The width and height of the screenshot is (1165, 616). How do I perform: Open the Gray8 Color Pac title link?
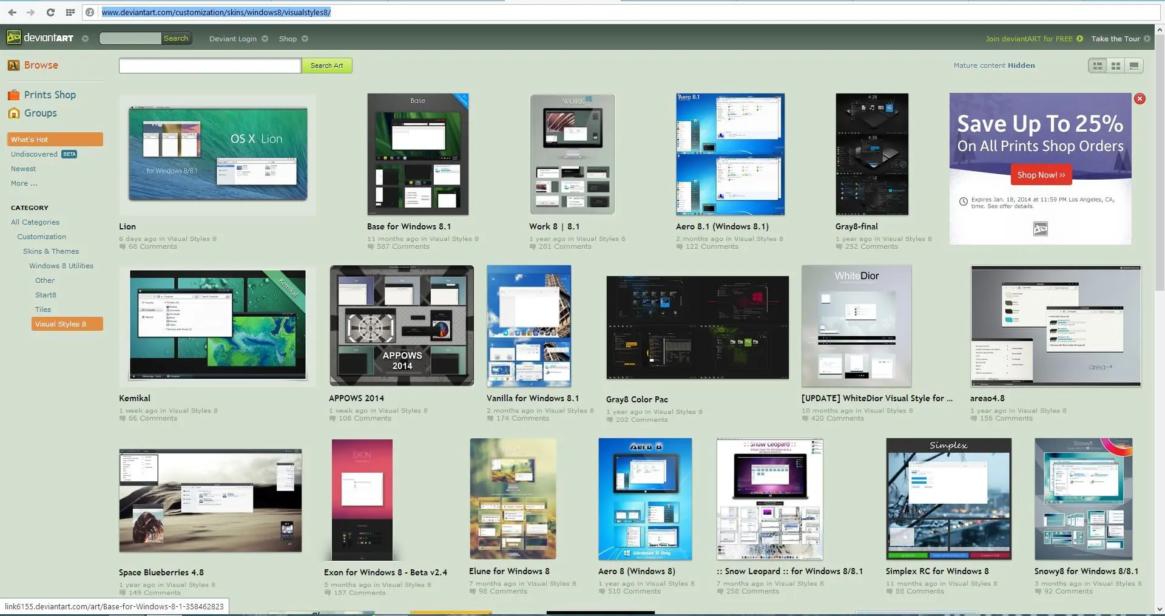pyautogui.click(x=637, y=399)
